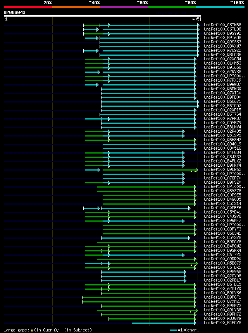Select the UniRef100_B9FGF1 label

pos(222,297)
